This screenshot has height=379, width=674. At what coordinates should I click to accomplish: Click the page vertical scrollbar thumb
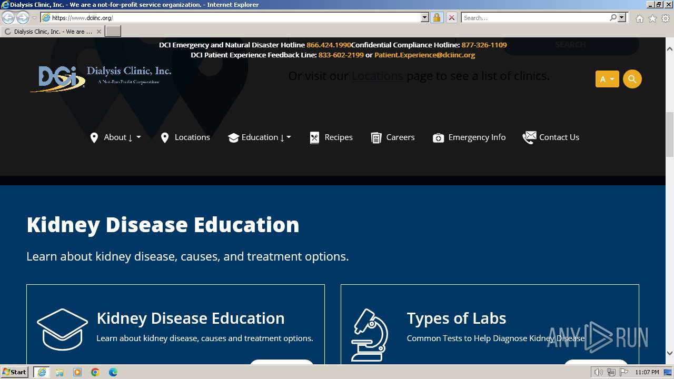(x=670, y=135)
